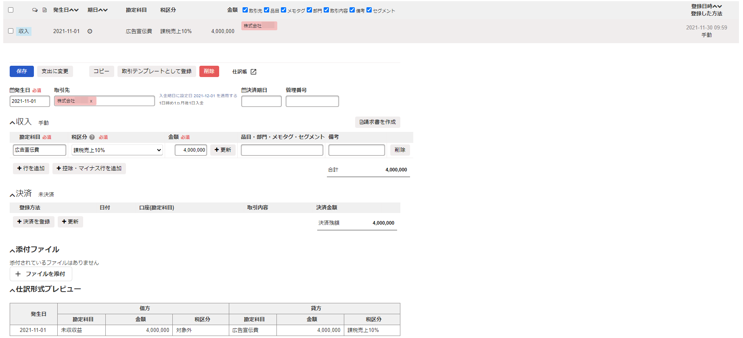Click the empty 管理番号 input field
Viewport: 743px width, 338px height.
(x=312, y=101)
